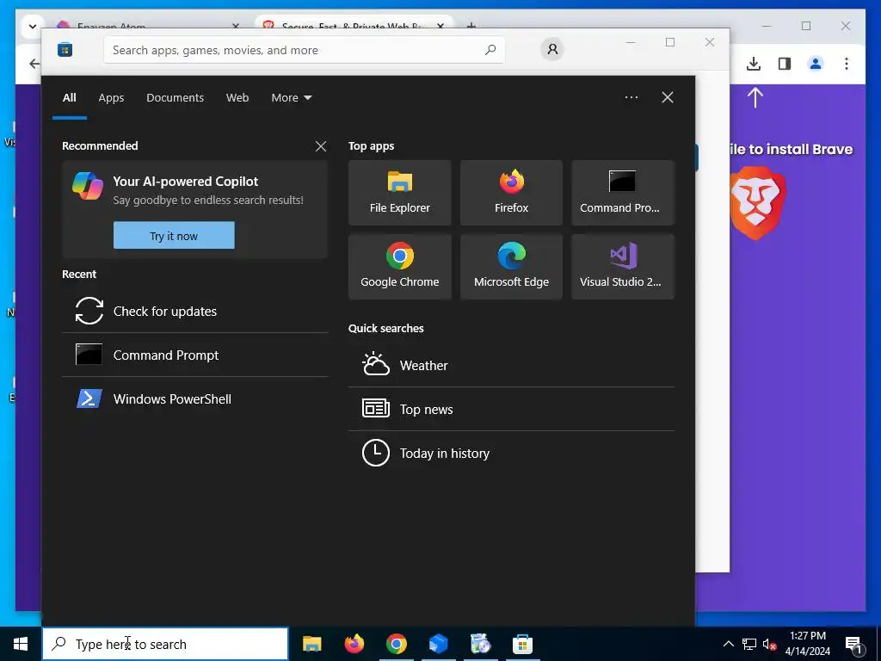
Task: Click the Microsoft Store search box
Action: (304, 50)
